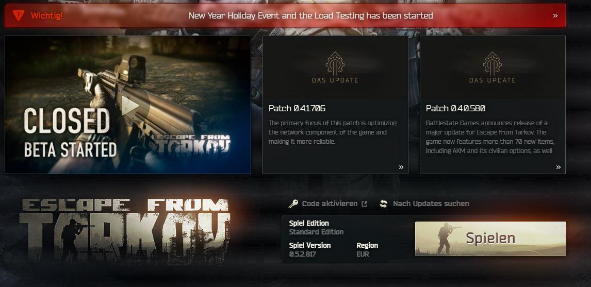Open the Patch 0.4.0.580 news title
This screenshot has height=287, width=591.
pyautogui.click(x=455, y=109)
